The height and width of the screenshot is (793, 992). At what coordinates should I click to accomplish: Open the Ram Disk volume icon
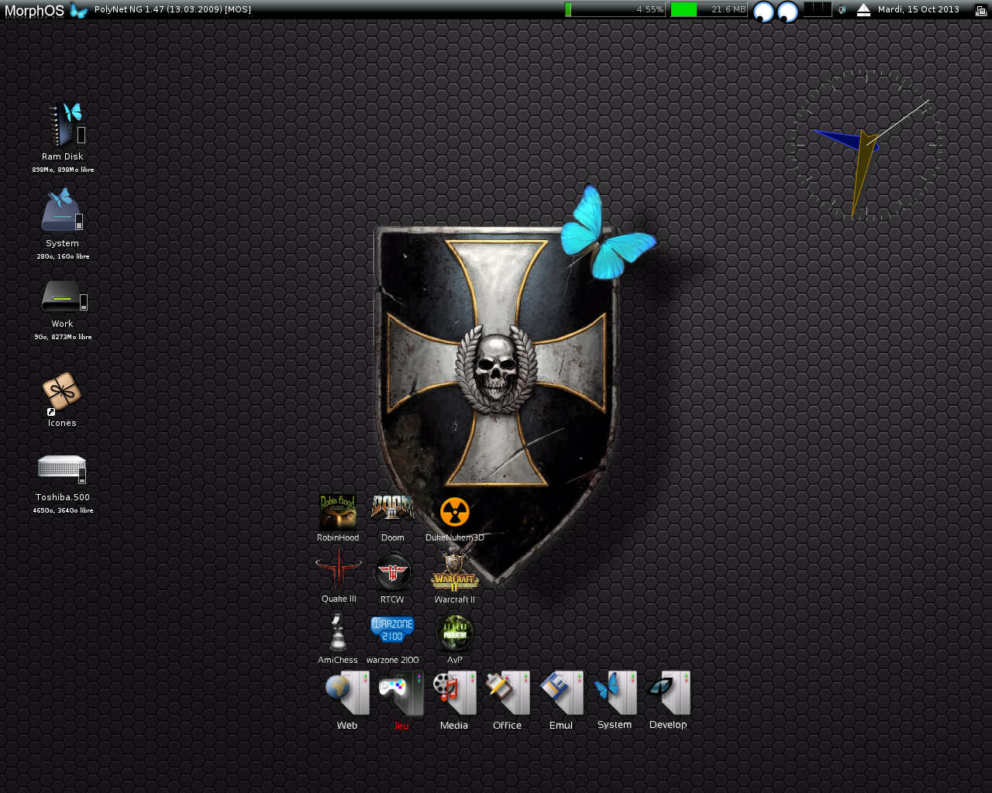65,125
